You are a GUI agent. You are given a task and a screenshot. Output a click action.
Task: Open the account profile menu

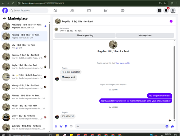pos(173,10)
